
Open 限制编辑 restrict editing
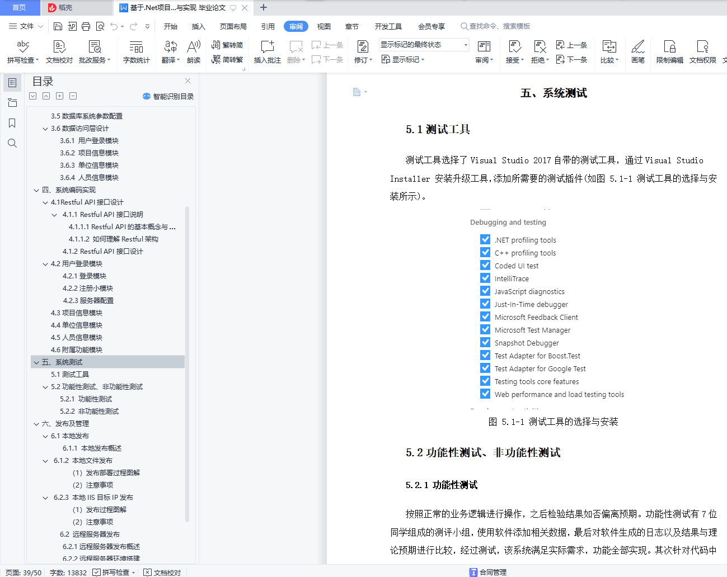click(x=669, y=51)
